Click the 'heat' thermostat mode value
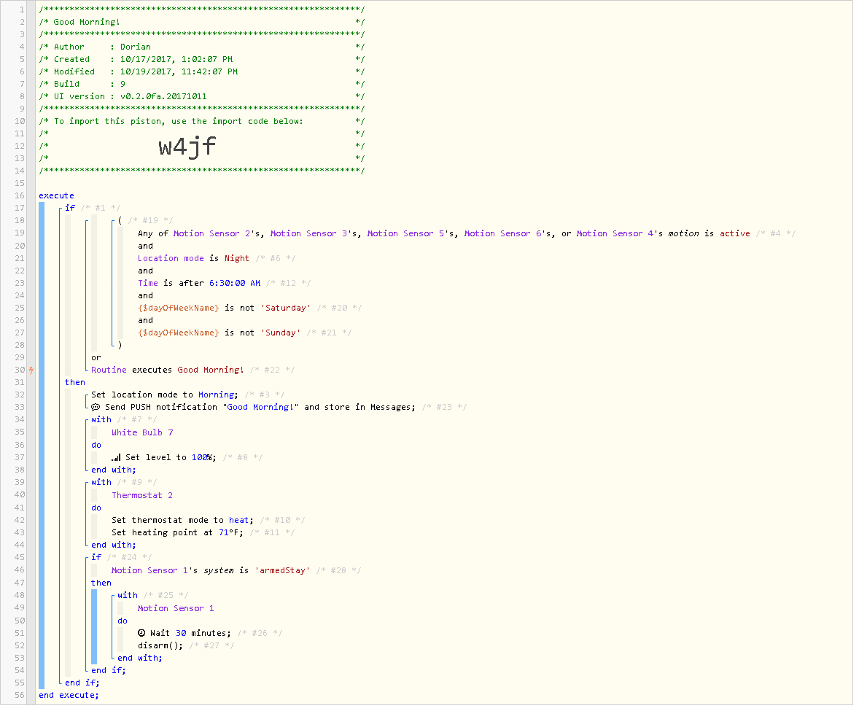Image resolution: width=859 pixels, height=711 pixels. click(239, 521)
